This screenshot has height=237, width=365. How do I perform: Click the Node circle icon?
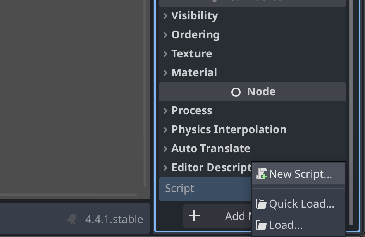[236, 92]
